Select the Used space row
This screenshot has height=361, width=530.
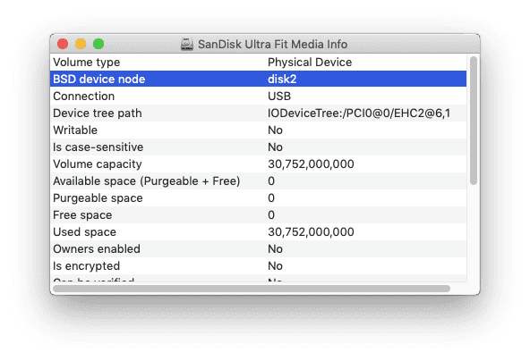click(x=258, y=231)
